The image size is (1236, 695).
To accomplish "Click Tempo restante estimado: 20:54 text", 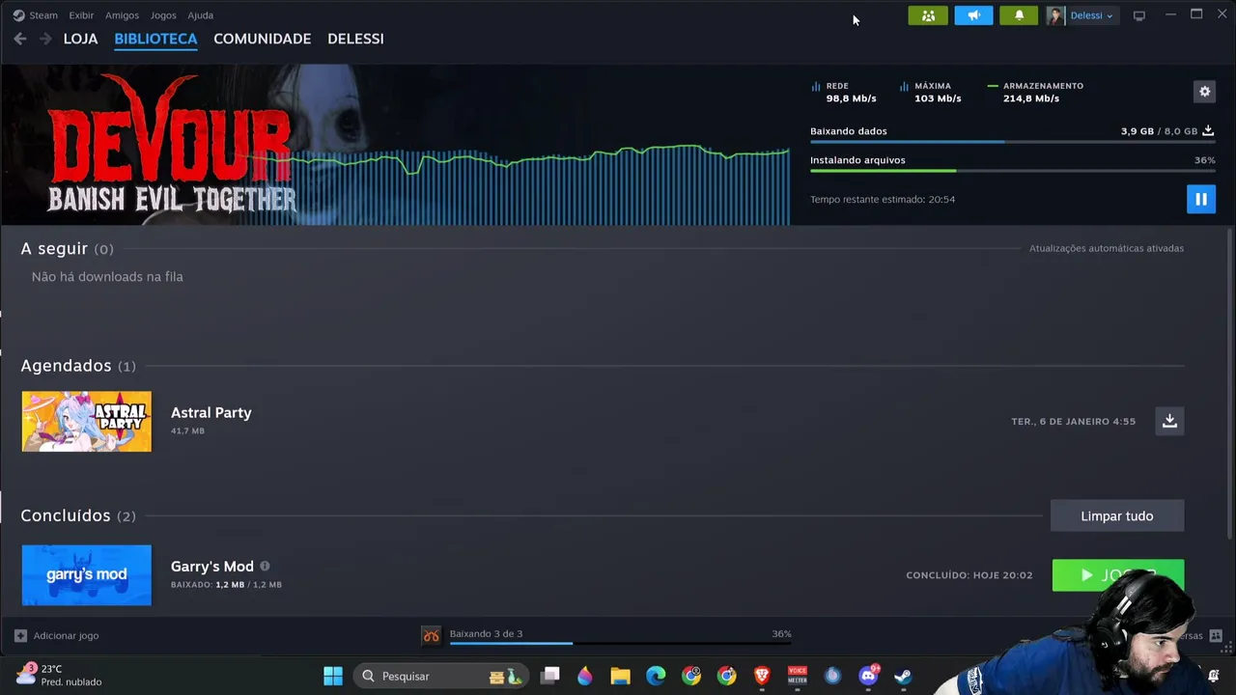I will point(883,199).
